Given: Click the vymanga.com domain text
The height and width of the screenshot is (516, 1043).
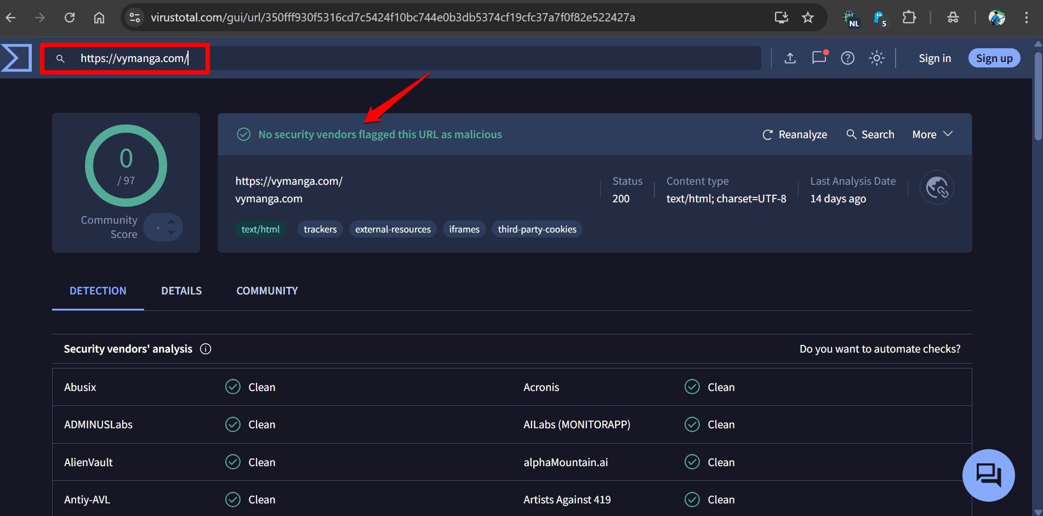Looking at the screenshot, I should pos(269,199).
